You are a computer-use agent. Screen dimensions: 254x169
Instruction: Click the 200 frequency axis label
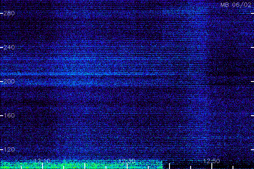9,81
